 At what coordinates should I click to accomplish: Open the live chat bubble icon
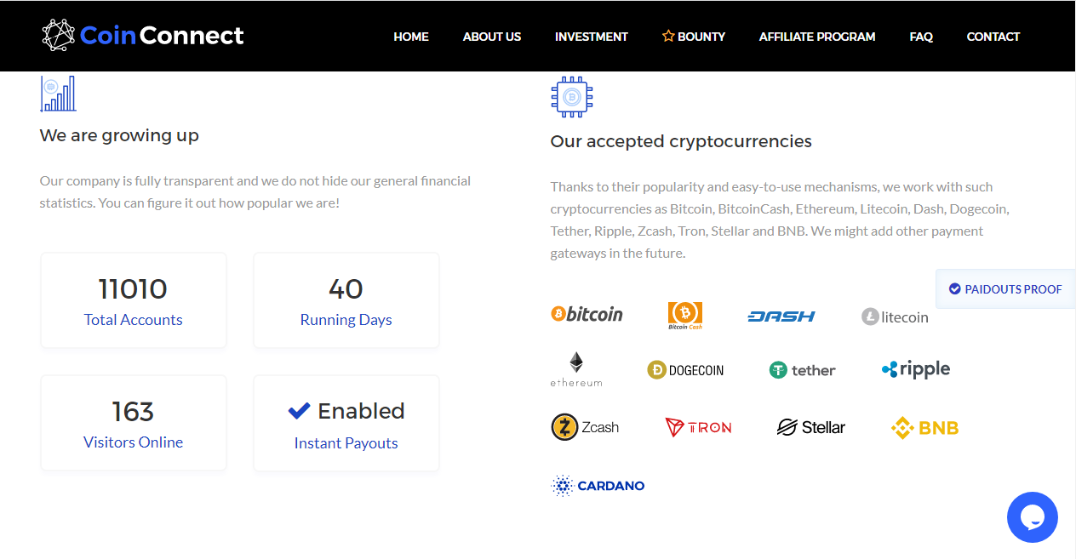(1032, 517)
